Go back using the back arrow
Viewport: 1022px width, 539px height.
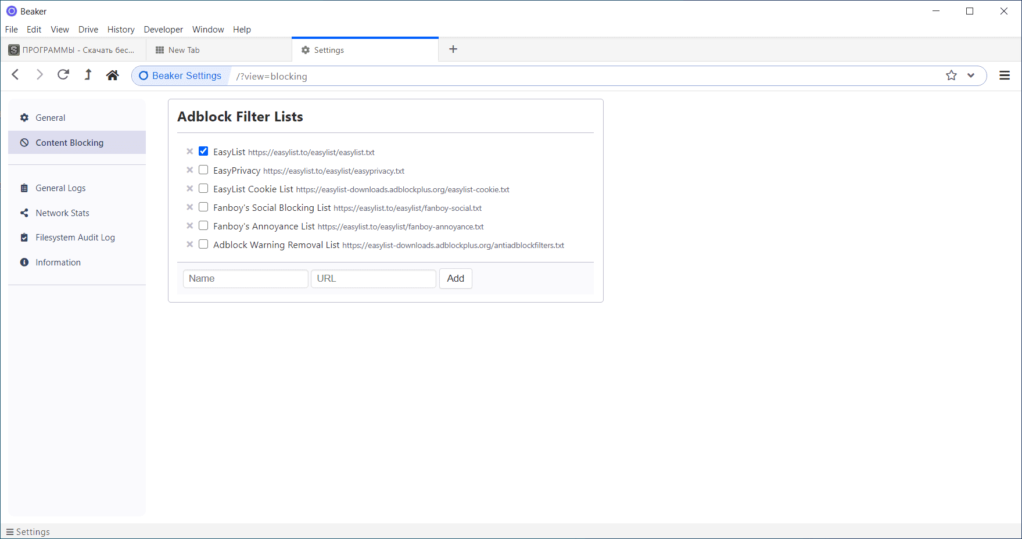16,75
